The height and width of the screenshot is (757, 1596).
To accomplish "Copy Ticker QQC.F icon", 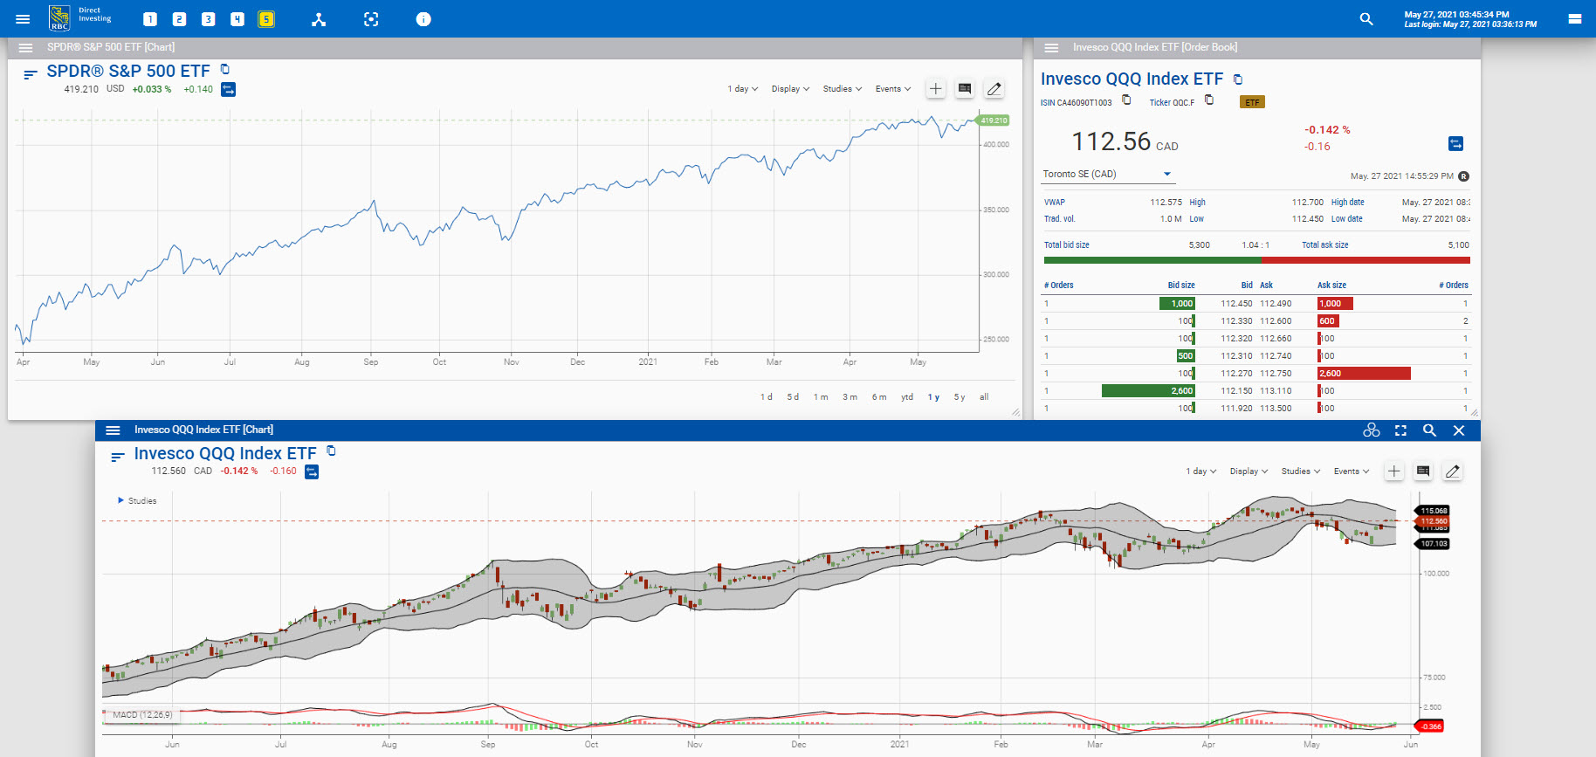I will click(1209, 100).
